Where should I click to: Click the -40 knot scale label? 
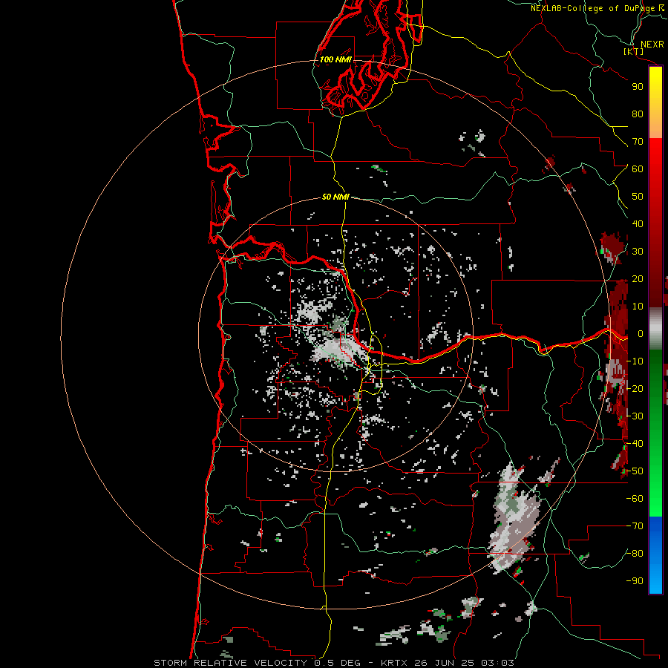click(x=635, y=444)
